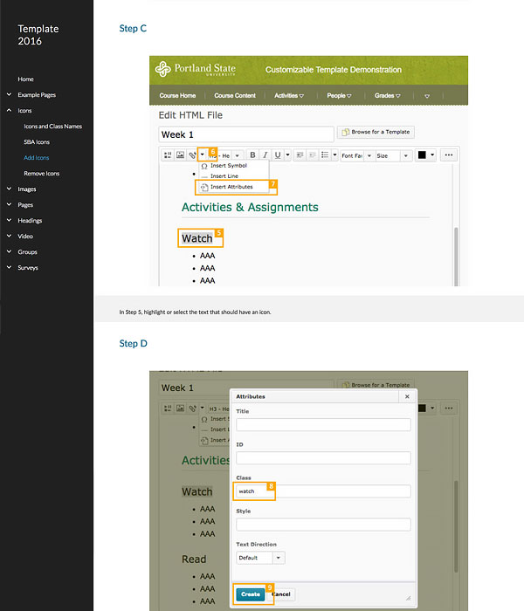This screenshot has height=611, width=524.
Task: Click the Template 2016 site title
Action: coord(38,35)
